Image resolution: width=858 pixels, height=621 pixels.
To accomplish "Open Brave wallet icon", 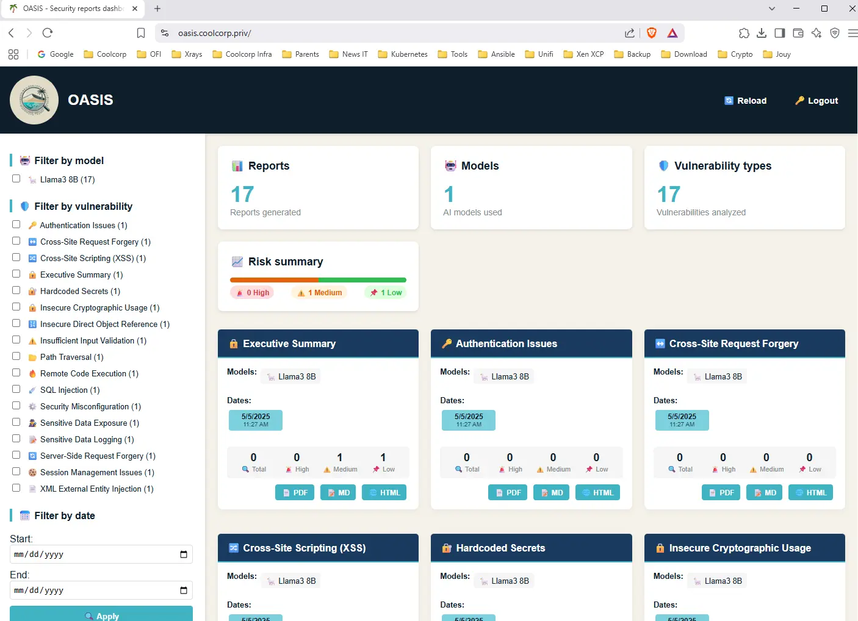I will pyautogui.click(x=798, y=33).
